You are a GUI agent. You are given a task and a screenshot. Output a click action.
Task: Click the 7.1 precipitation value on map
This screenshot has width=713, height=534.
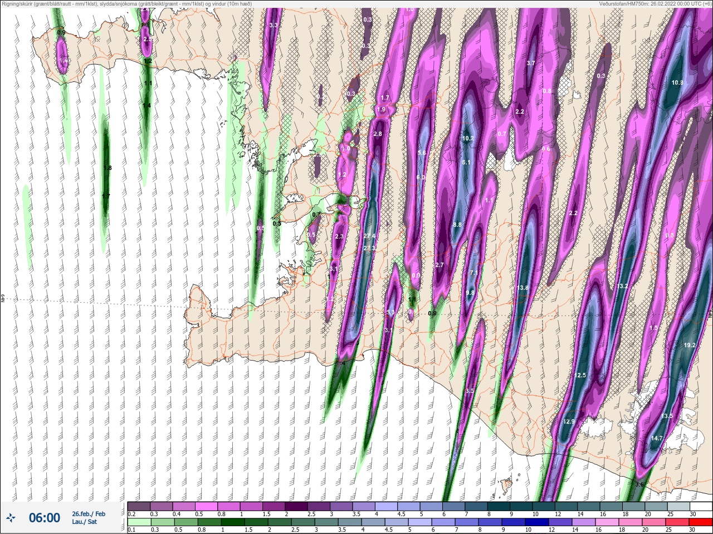pyautogui.click(x=474, y=273)
